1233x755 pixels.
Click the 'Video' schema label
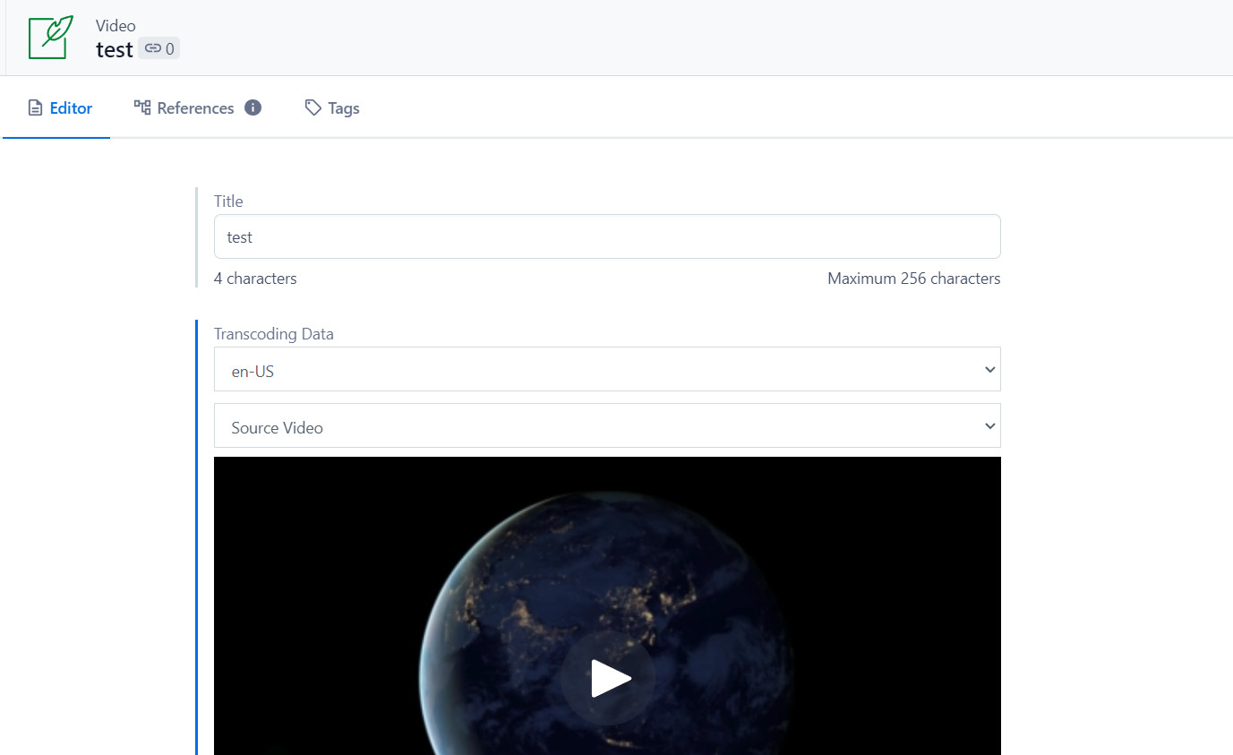[116, 26]
